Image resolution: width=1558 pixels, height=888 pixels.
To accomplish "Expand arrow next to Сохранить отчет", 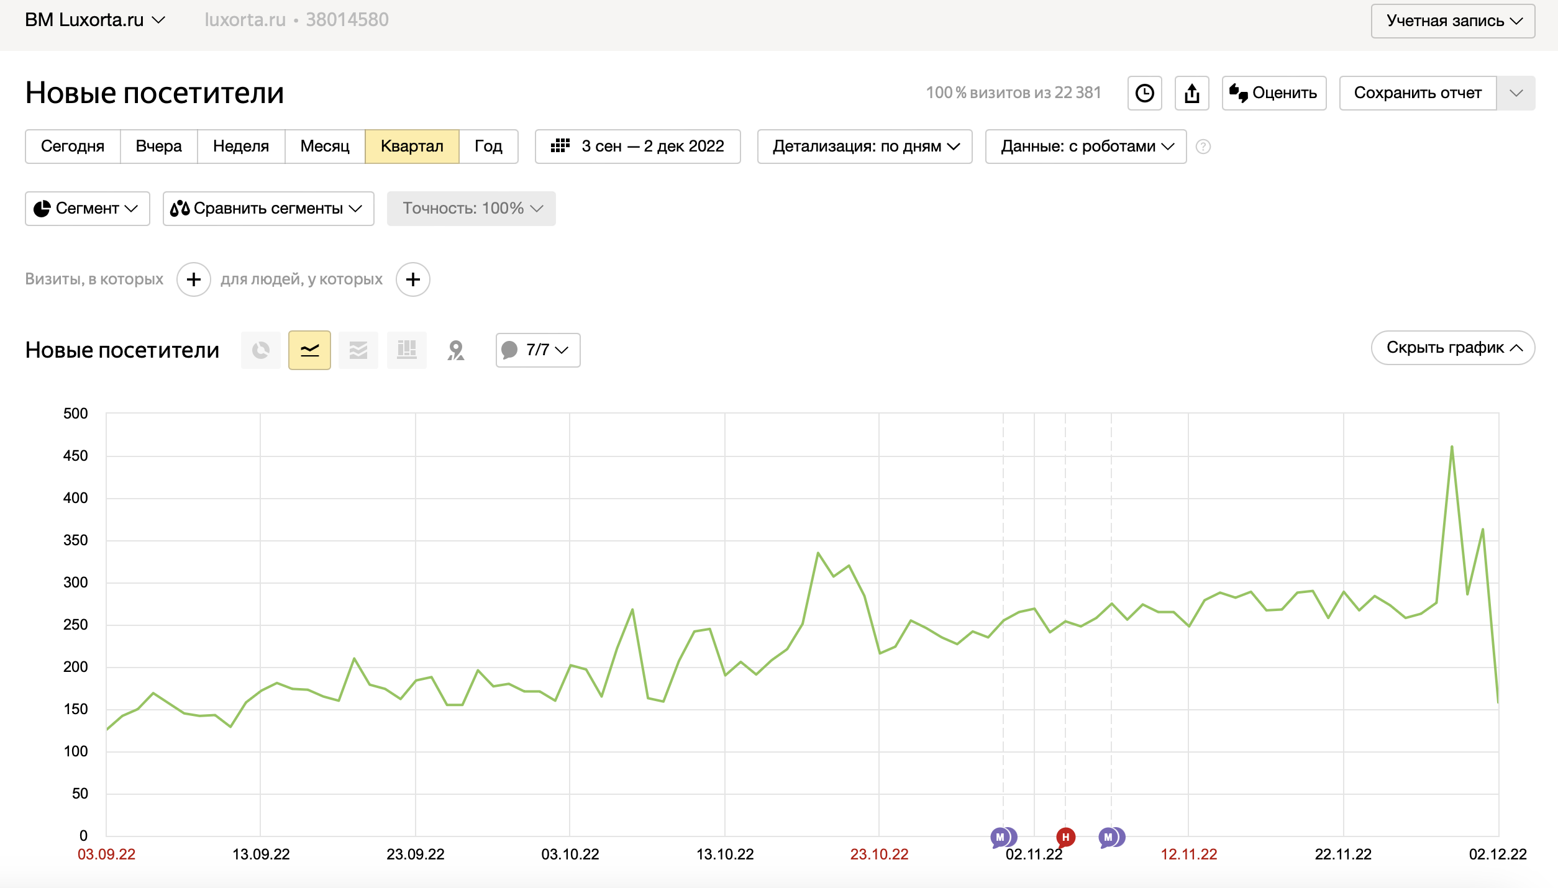I will point(1516,93).
